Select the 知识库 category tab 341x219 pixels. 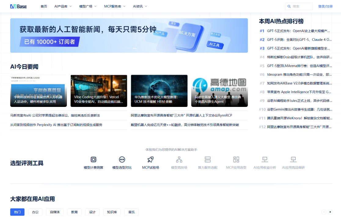pyautogui.click(x=112, y=212)
